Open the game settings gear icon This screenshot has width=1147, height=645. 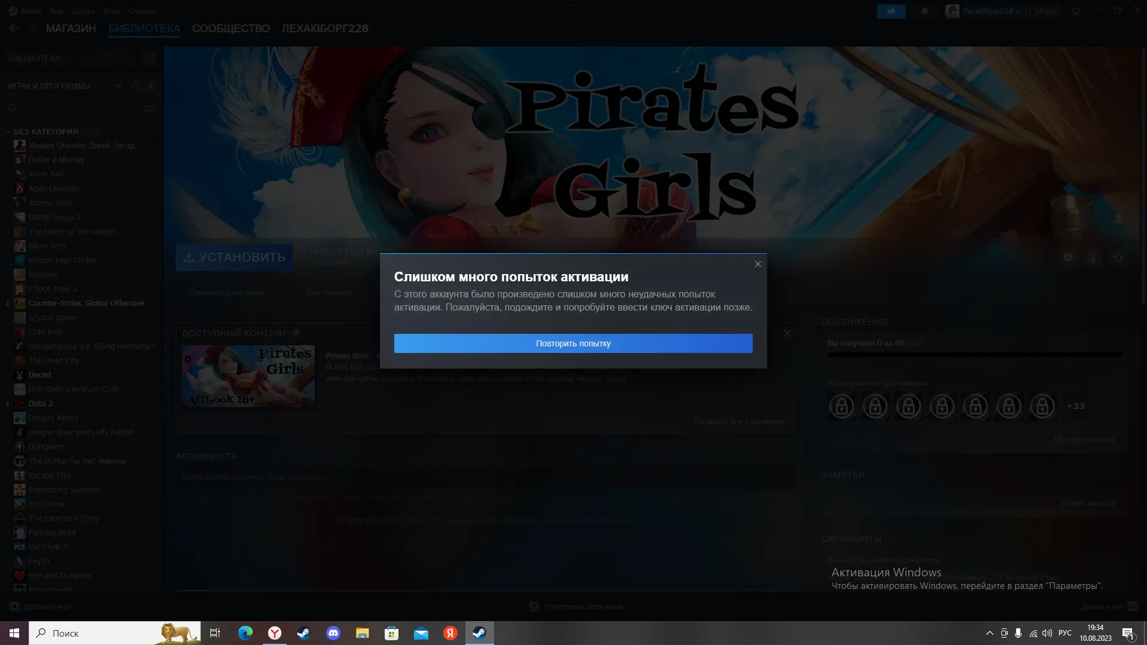[x=1068, y=257]
